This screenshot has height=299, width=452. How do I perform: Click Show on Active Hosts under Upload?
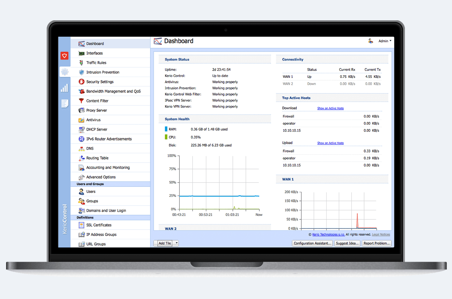pos(330,143)
